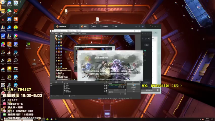Open the WeGame 主页 home tab
Screen dimensions: 215x121
point(84,26)
